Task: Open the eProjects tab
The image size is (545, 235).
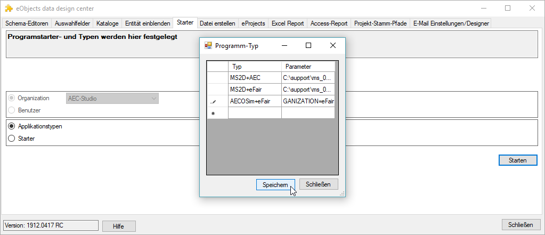Action: (x=254, y=23)
